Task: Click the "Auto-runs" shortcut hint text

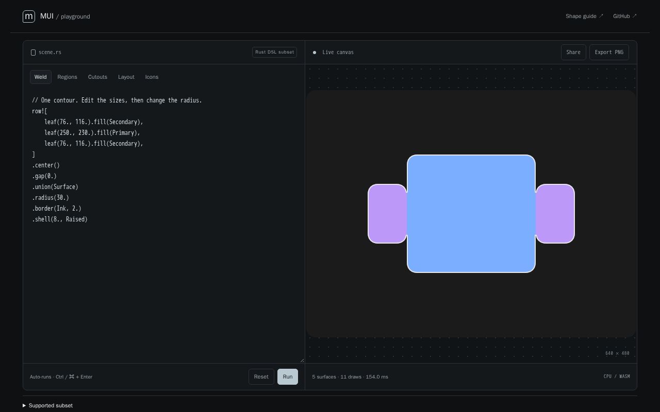Action: click(x=61, y=377)
